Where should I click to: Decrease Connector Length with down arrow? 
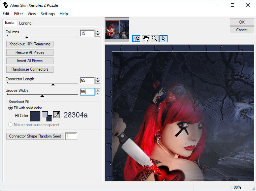click(98, 82)
